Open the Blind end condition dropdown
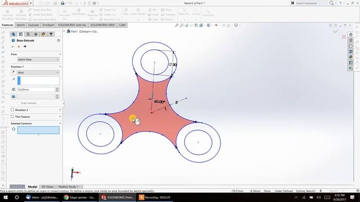Image resolution: width=360 pixels, height=202 pixels. tap(38, 72)
